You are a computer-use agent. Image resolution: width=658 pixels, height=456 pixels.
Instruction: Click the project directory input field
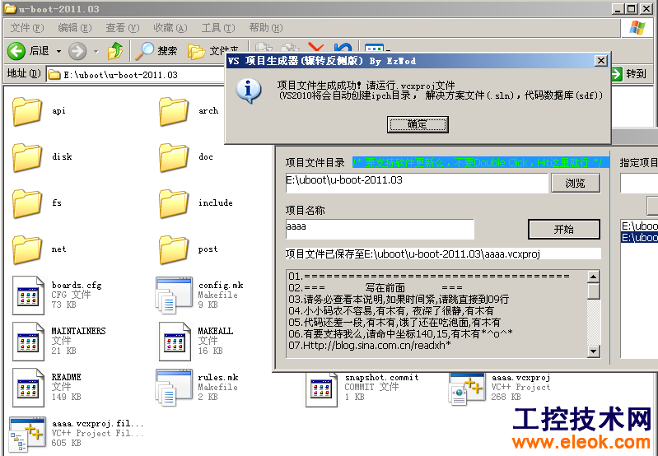tap(417, 183)
